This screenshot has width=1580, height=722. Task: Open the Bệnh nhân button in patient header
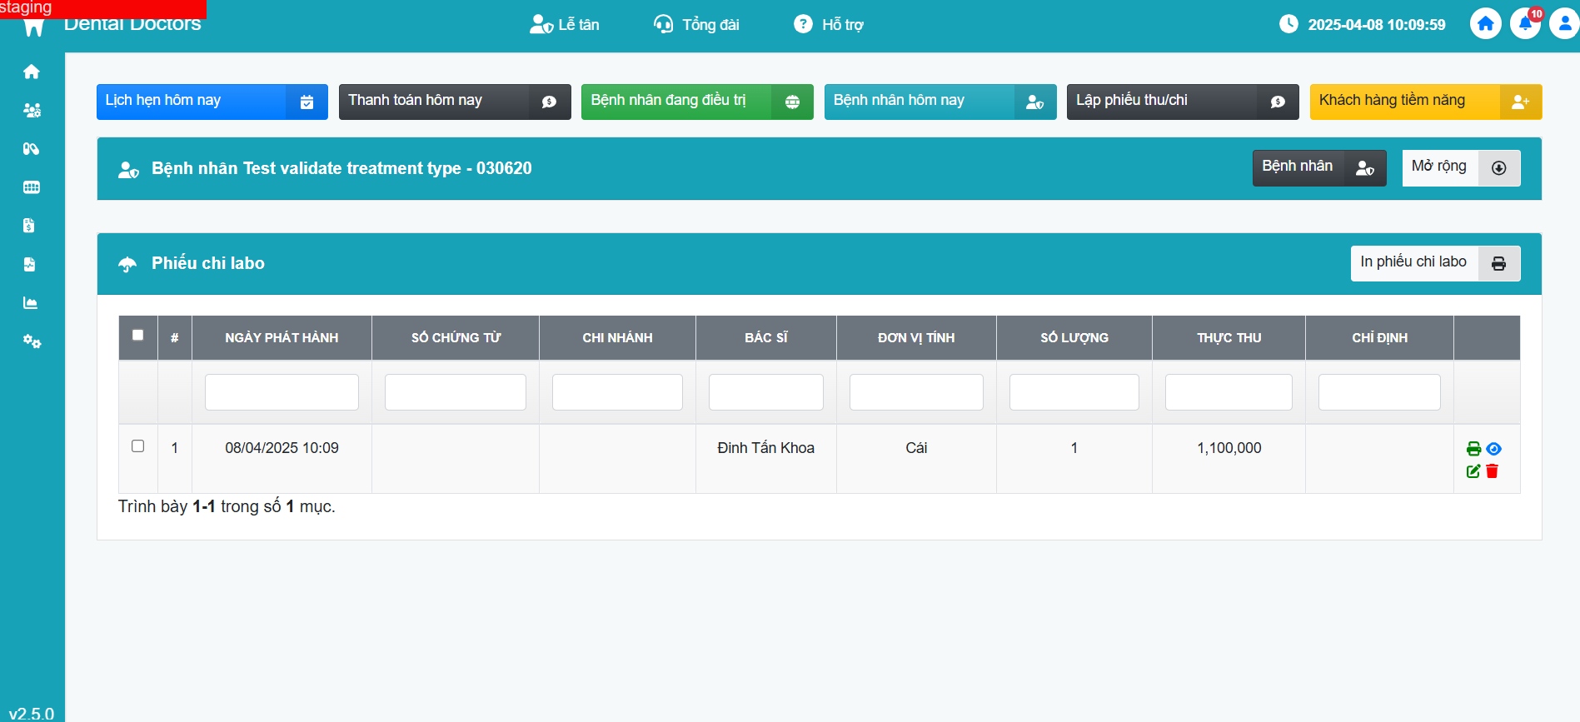[1318, 167]
